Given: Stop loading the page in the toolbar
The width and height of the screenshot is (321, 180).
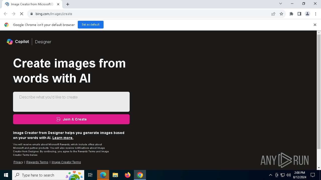Looking at the screenshot, I should point(22,14).
